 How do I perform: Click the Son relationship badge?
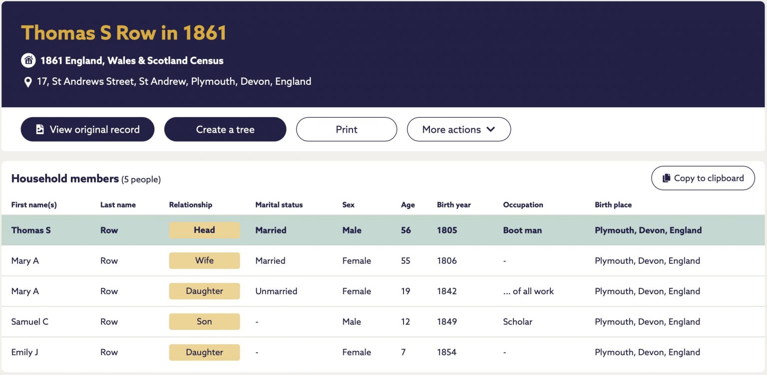204,322
